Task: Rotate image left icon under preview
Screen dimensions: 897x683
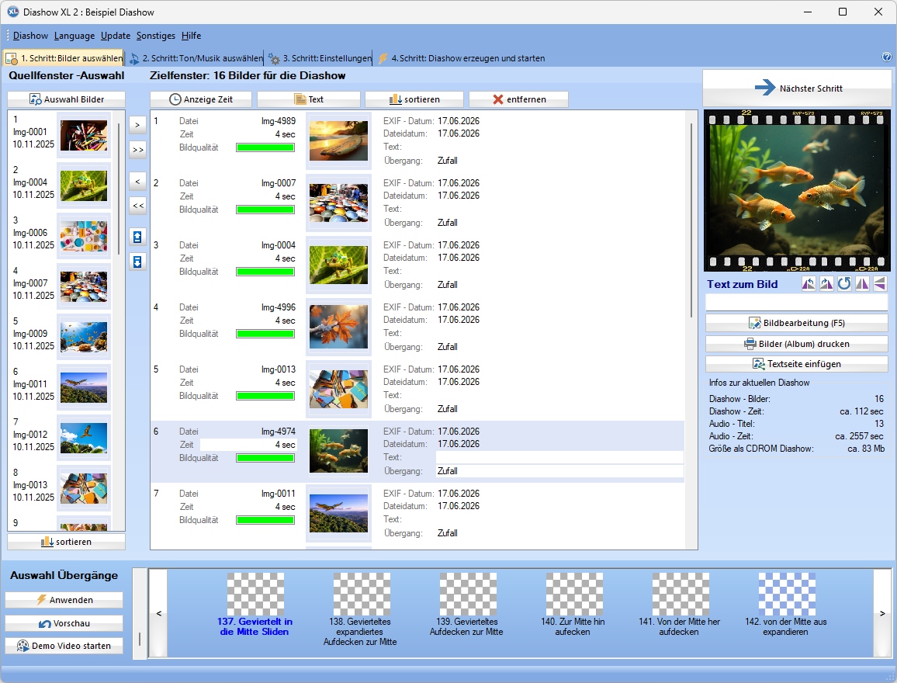Action: click(809, 284)
